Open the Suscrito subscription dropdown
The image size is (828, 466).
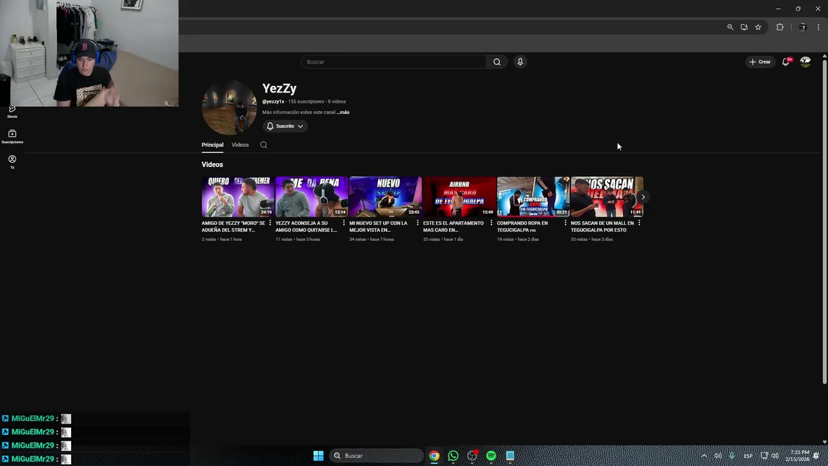(x=285, y=126)
